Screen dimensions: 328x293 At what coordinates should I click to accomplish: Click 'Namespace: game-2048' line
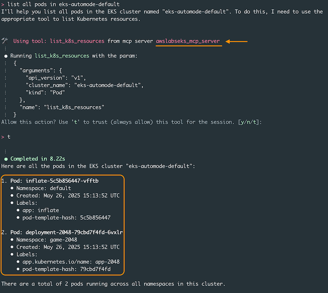coord(47,240)
